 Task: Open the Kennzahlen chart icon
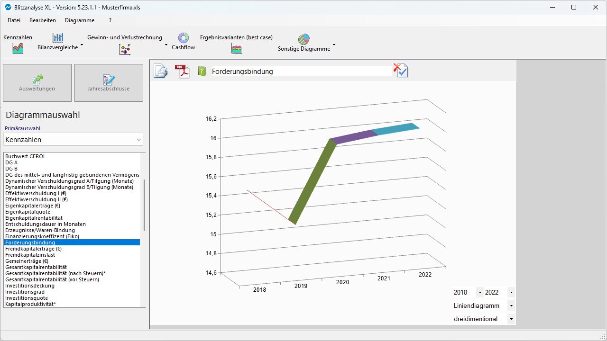(18, 48)
